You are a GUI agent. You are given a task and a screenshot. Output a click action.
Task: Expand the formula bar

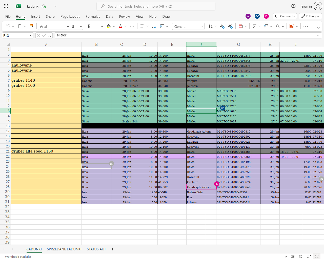pyautogui.click(x=318, y=35)
